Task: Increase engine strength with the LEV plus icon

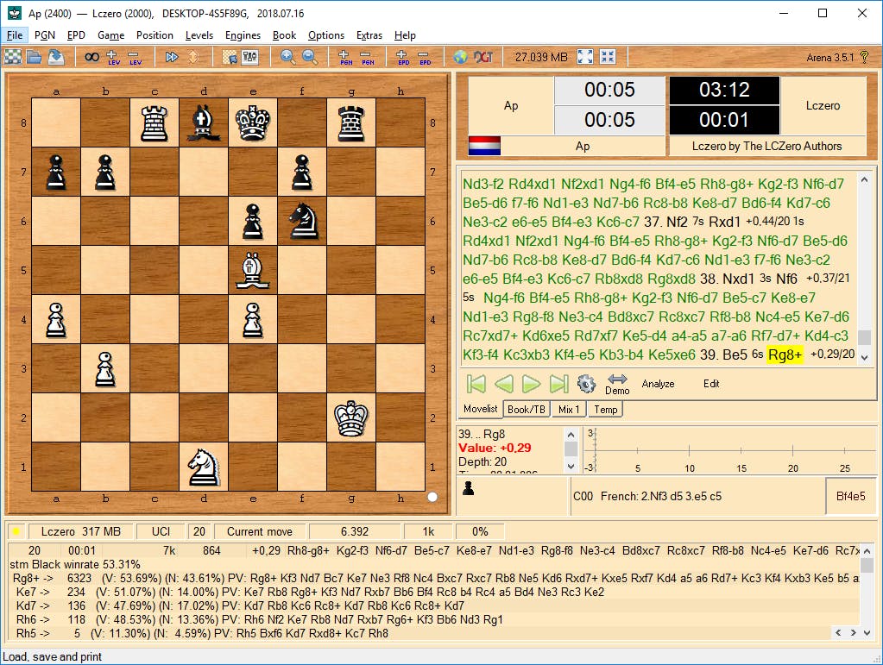Action: pyautogui.click(x=113, y=57)
